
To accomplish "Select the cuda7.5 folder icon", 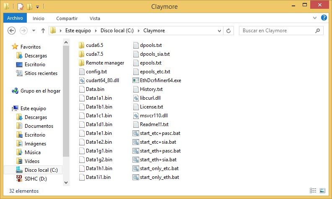I will 81,54.
